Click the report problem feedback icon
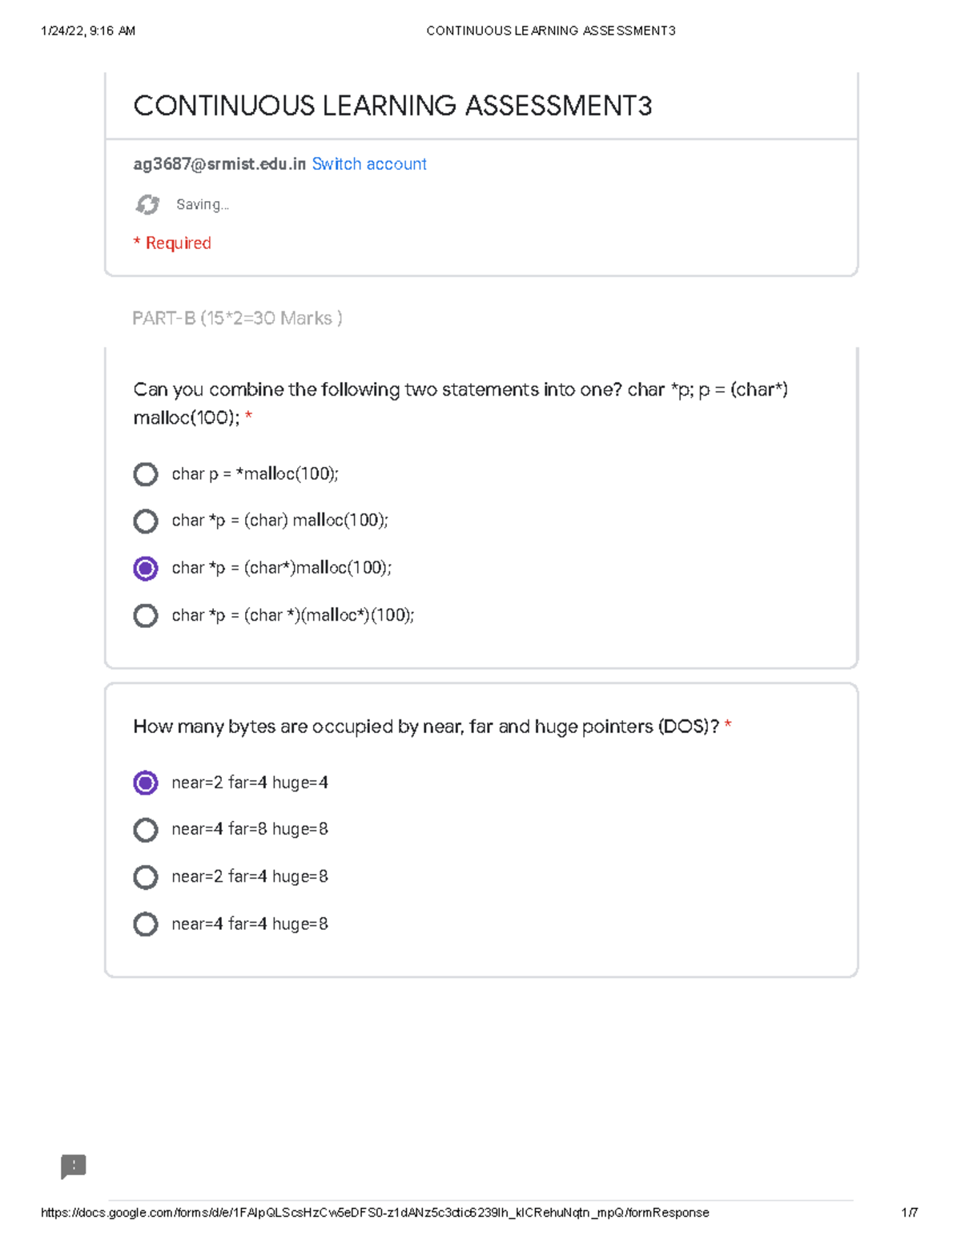Screen dimensions: 961x1244 [x=74, y=1166]
